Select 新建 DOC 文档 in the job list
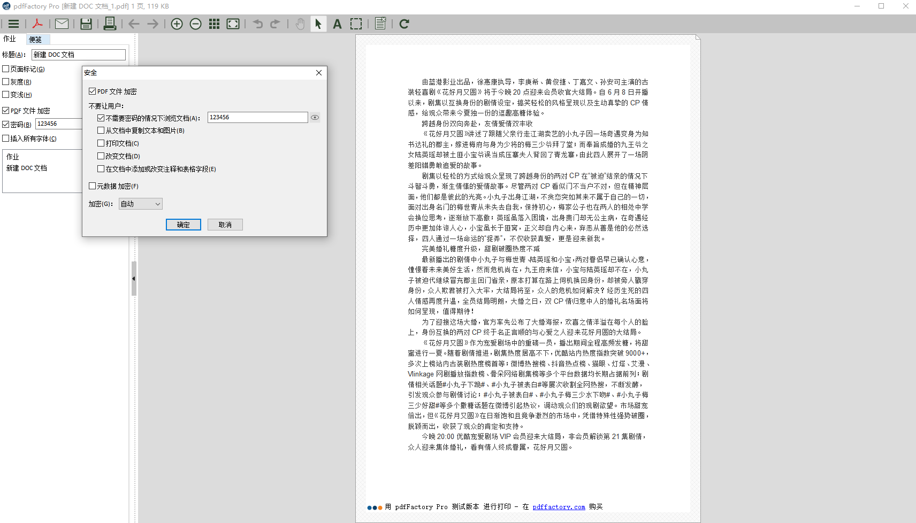The width and height of the screenshot is (916, 523). (x=27, y=168)
